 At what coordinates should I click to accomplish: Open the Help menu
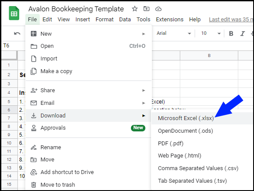[x=195, y=20]
